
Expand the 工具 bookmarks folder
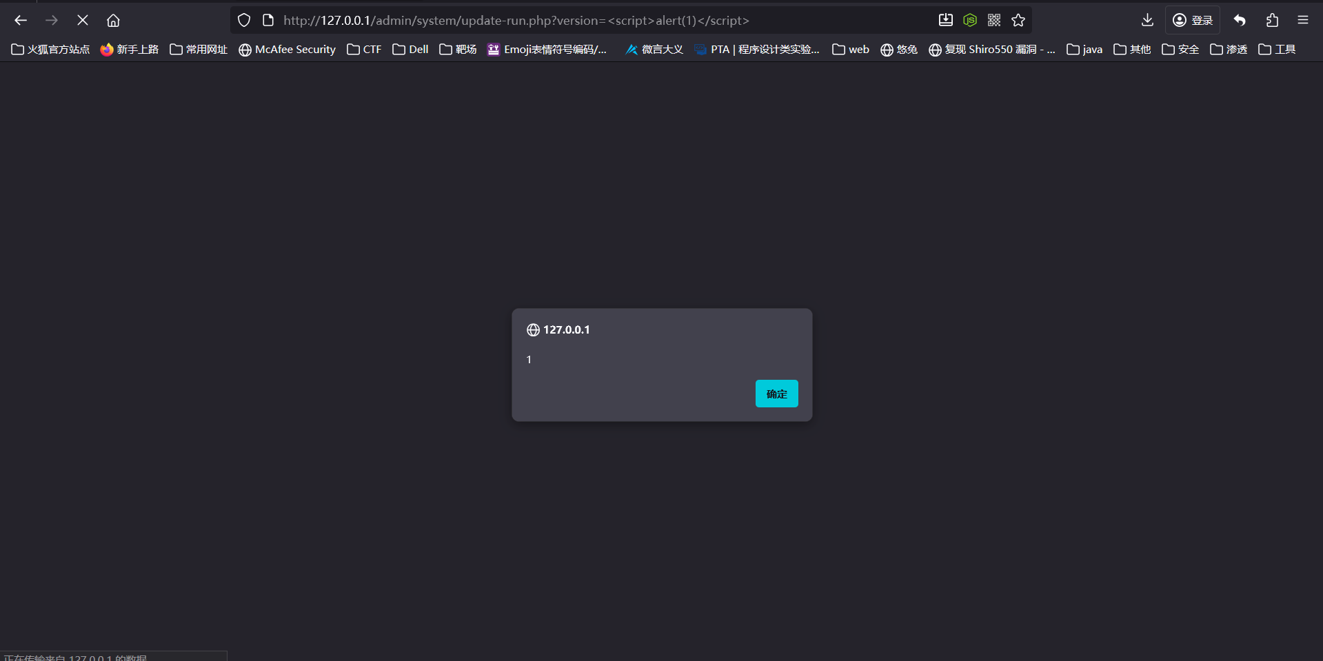click(1277, 50)
